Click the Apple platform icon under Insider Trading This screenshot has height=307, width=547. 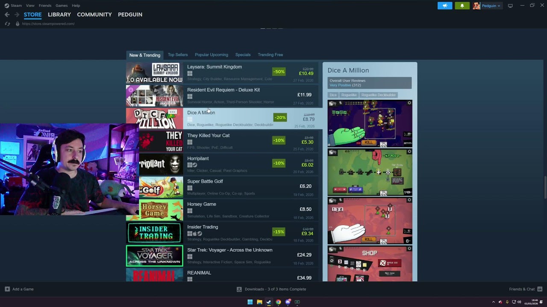click(194, 234)
